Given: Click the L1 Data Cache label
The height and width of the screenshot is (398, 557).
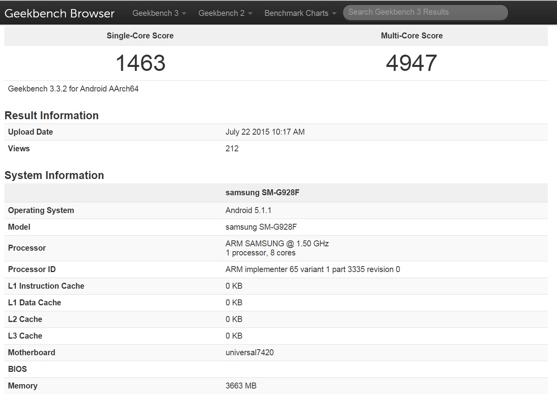Looking at the screenshot, I should 34,303.
